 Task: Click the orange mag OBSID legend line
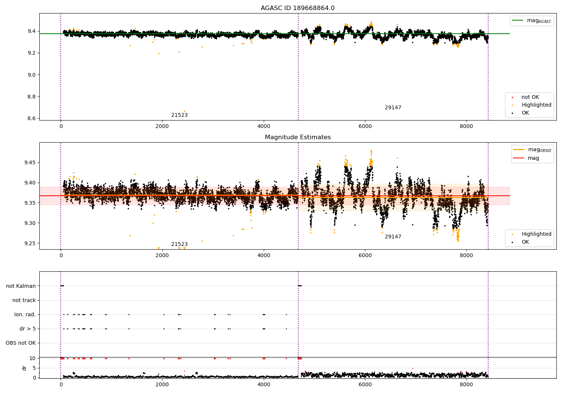click(x=519, y=150)
